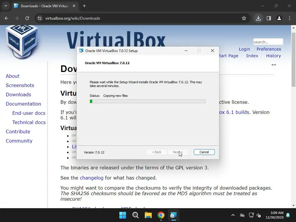
Task: Select the Downloads – Oracle VM VirtualBox tab
Action: coord(45,6)
